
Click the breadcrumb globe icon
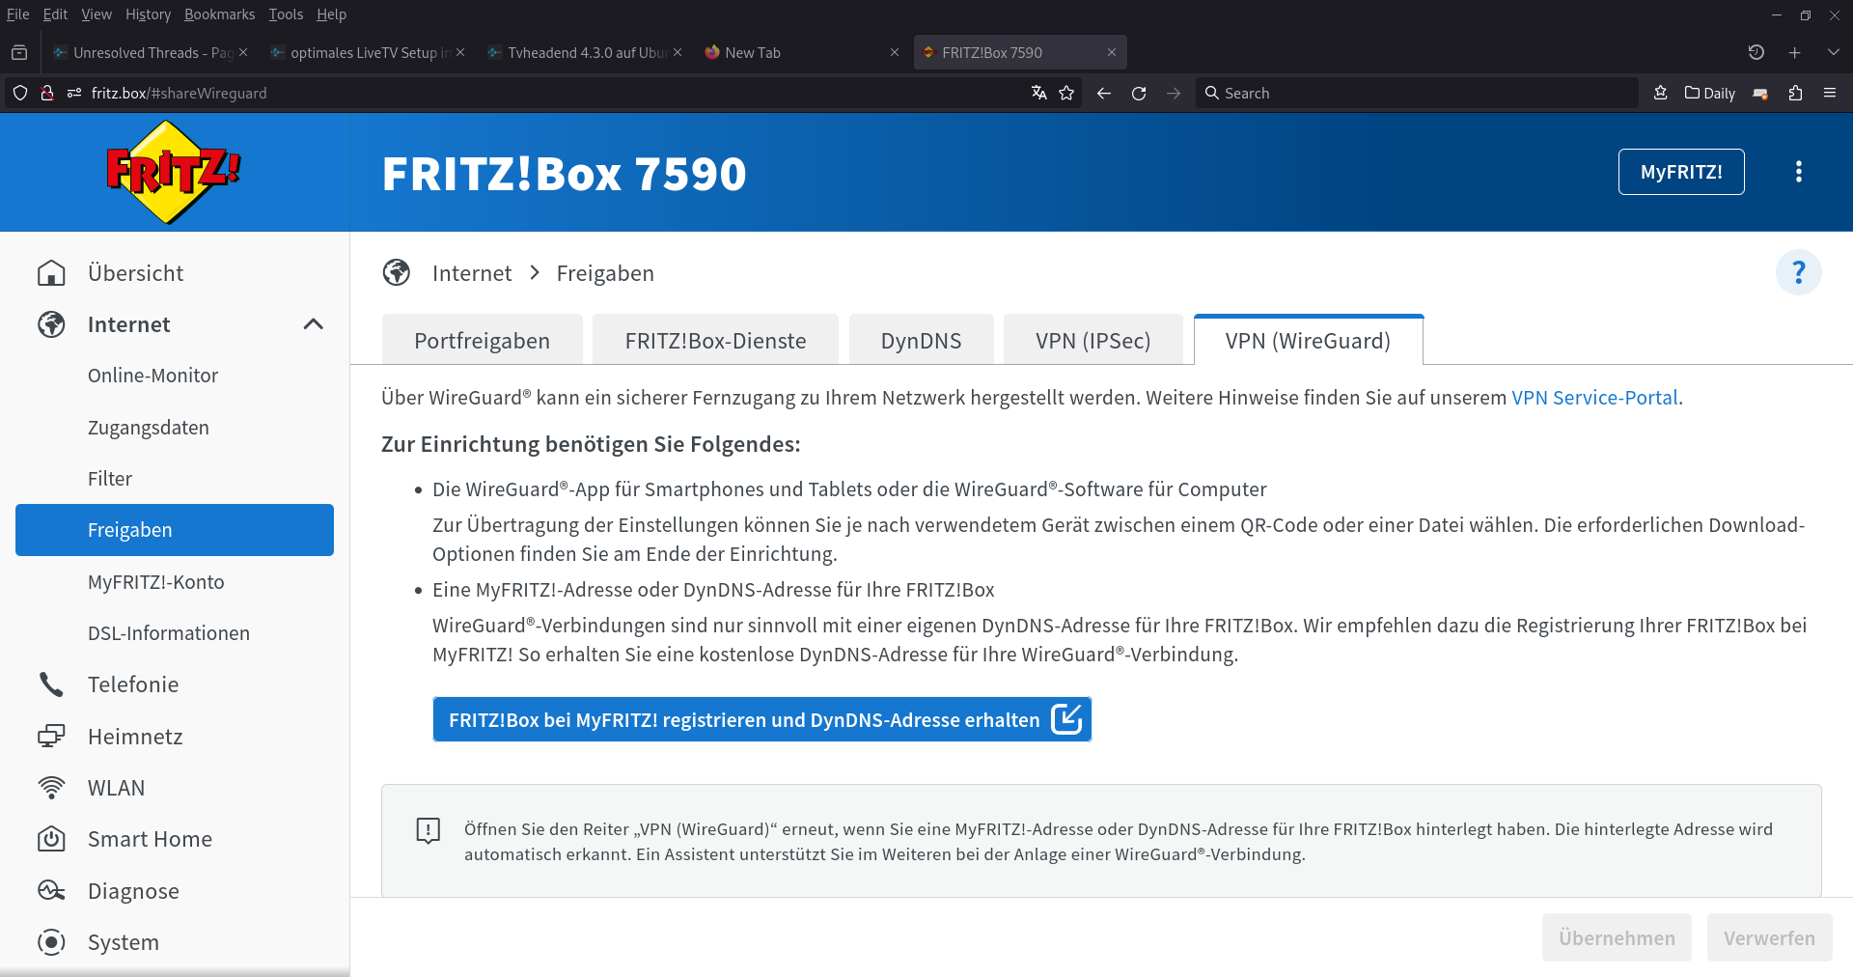397,273
